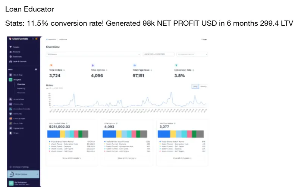Select the Live View sub-item under Analytics
Screen dimensions: 298x188
[21, 93]
